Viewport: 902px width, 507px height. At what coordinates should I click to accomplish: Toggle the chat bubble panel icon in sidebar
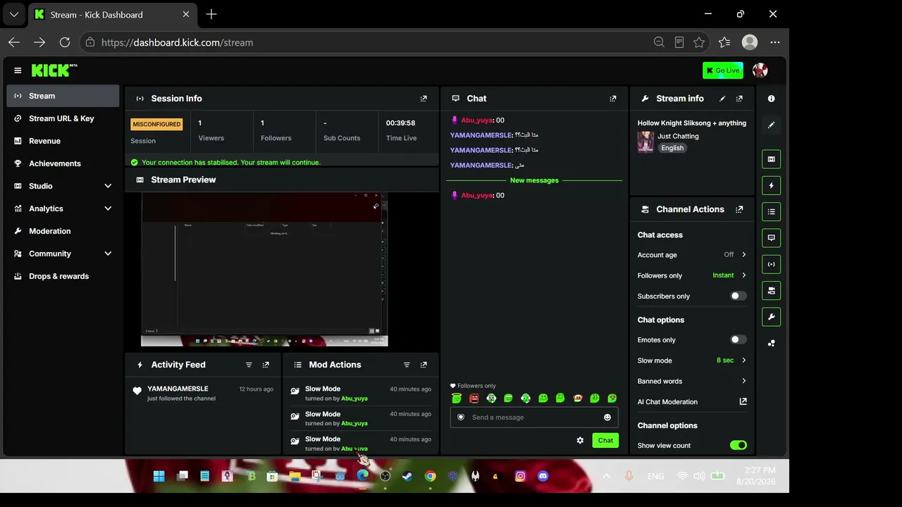(x=772, y=238)
